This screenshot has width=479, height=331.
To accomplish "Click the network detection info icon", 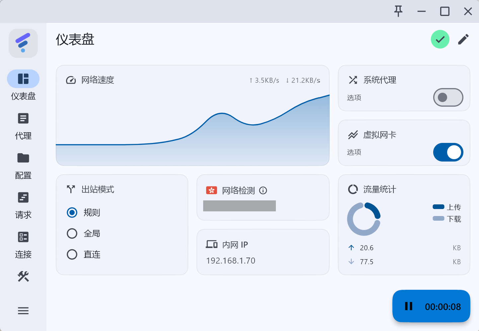I will point(263,190).
